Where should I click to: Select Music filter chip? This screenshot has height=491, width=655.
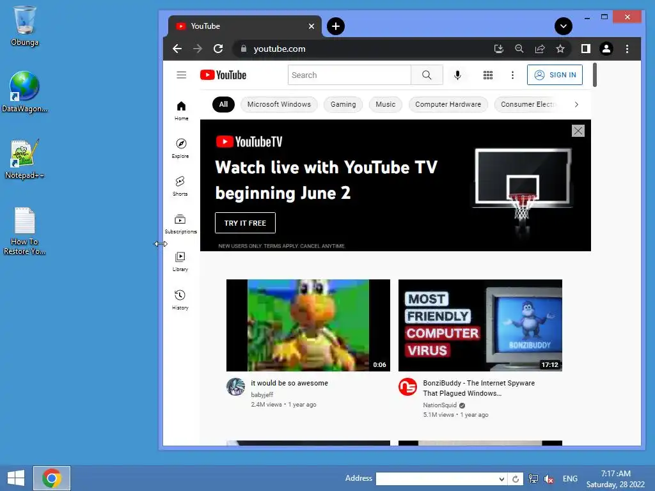pyautogui.click(x=386, y=104)
